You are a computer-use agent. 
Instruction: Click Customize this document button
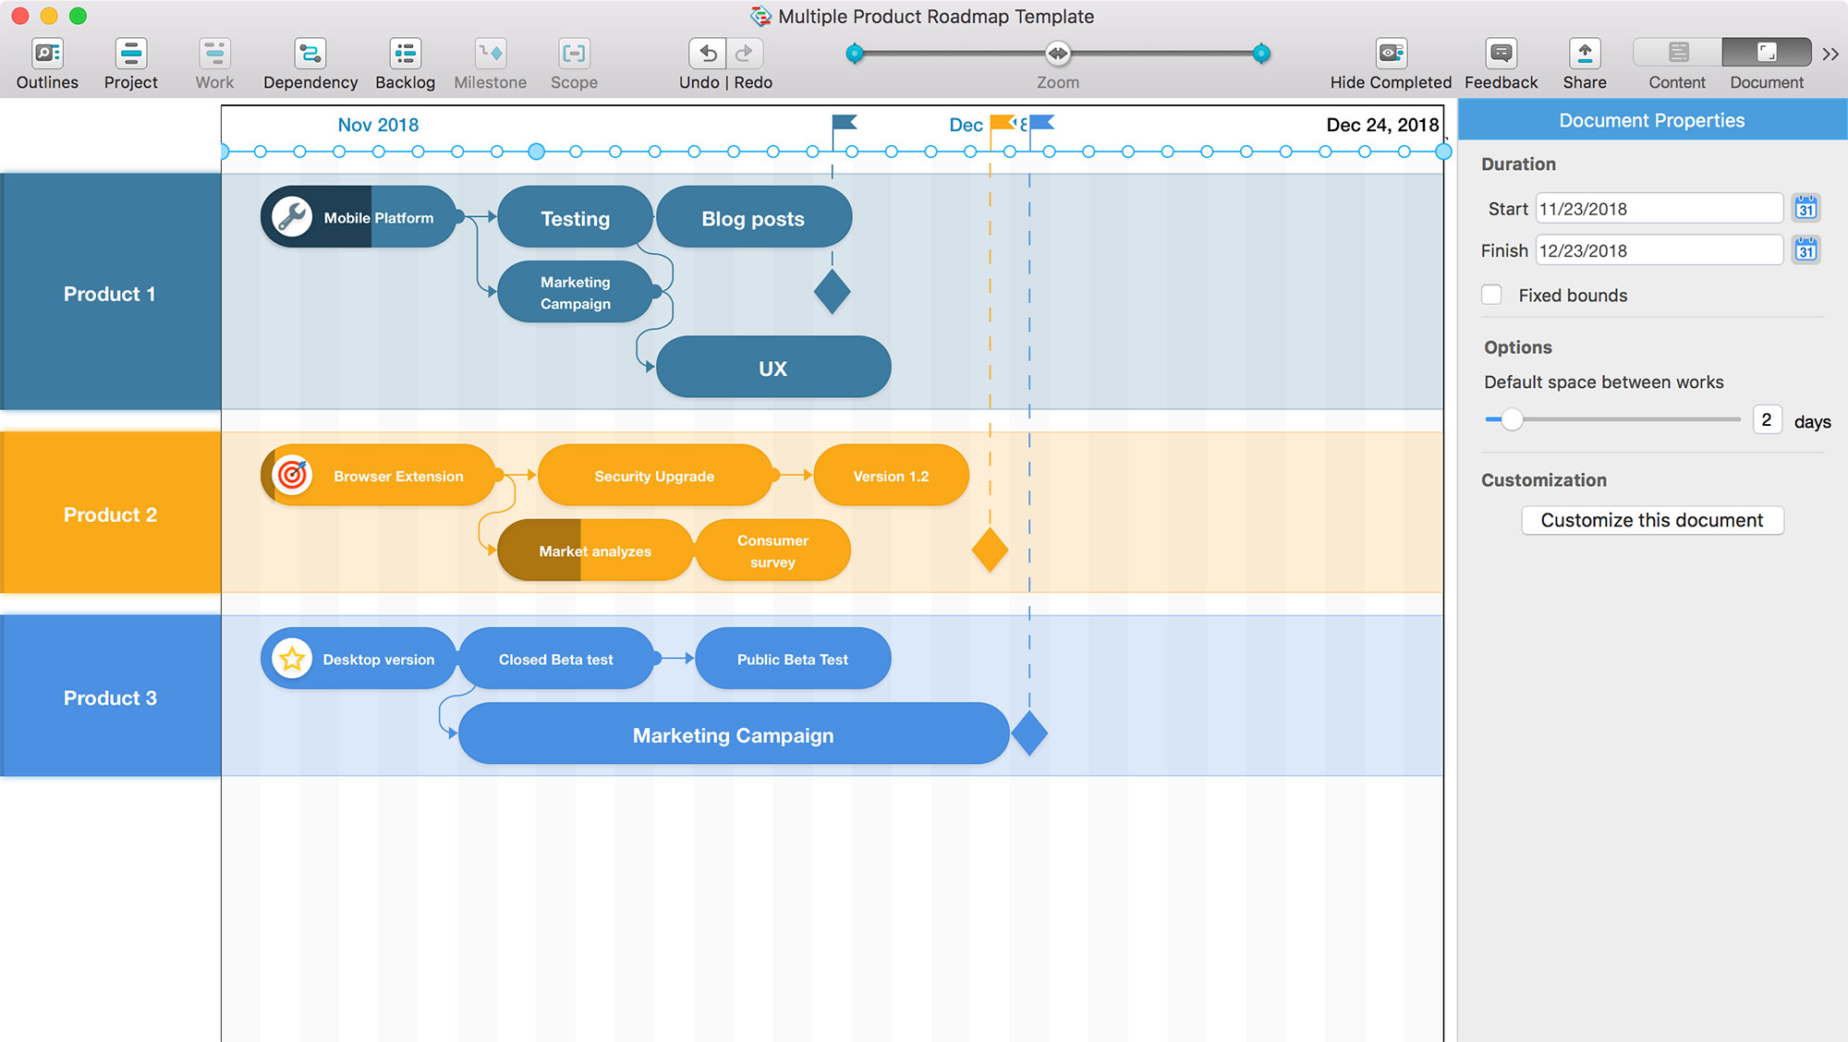[1650, 520]
